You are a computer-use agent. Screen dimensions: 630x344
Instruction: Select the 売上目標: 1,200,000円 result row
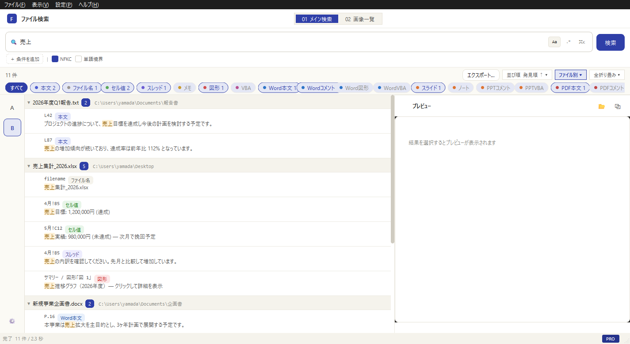(x=208, y=209)
